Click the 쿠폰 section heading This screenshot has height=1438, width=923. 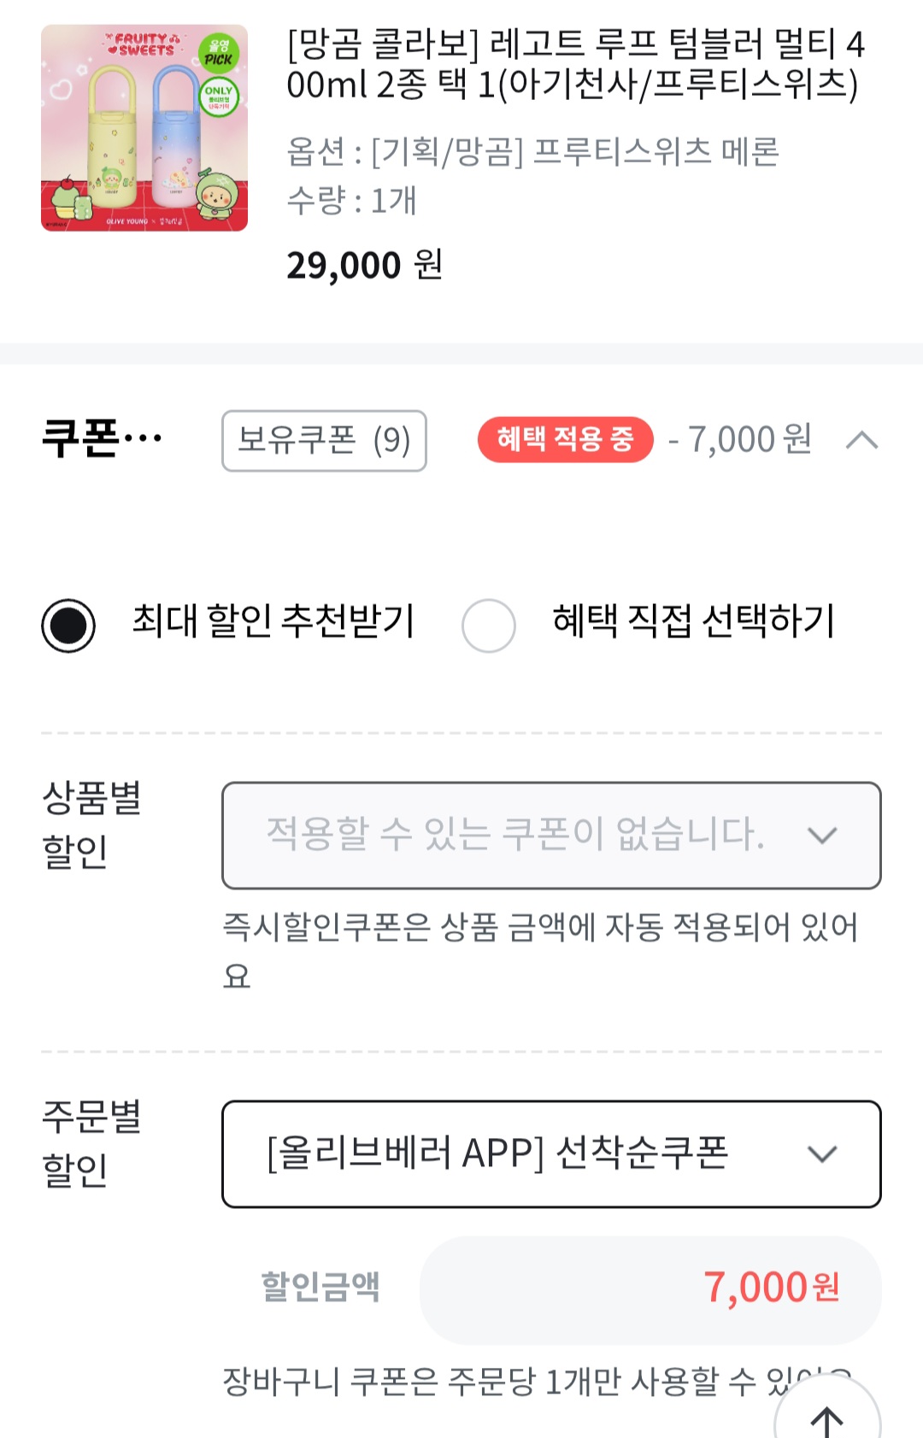[101, 439]
